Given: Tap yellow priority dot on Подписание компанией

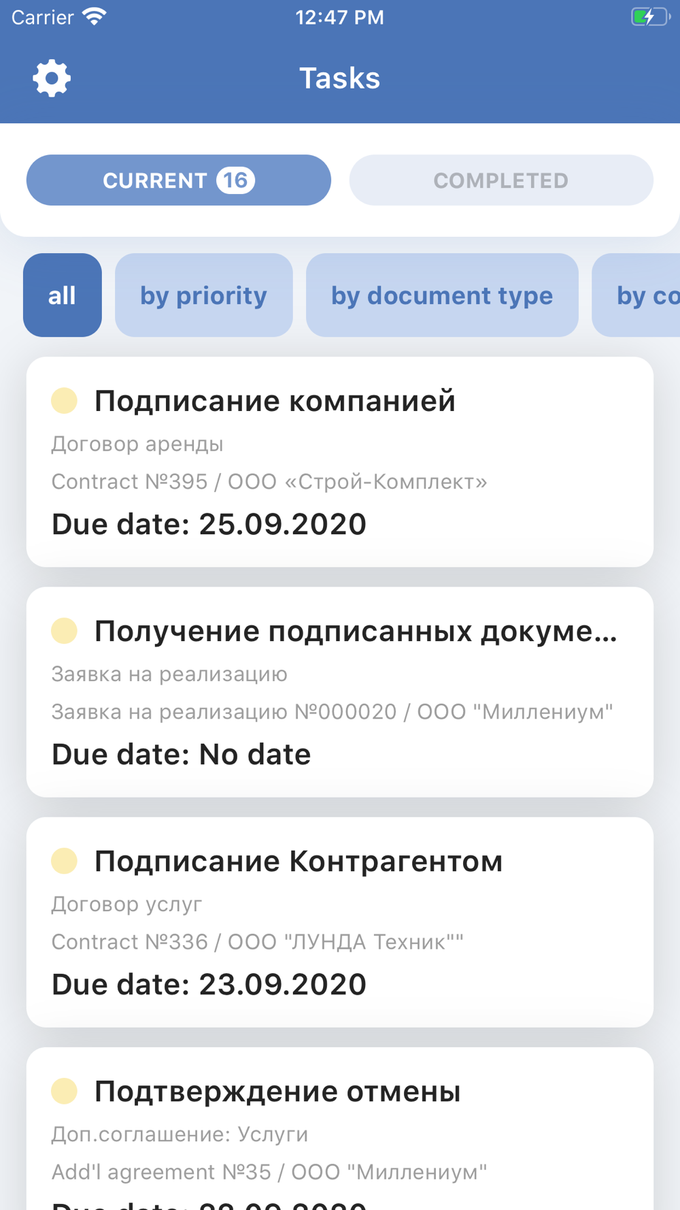Looking at the screenshot, I should click(65, 401).
